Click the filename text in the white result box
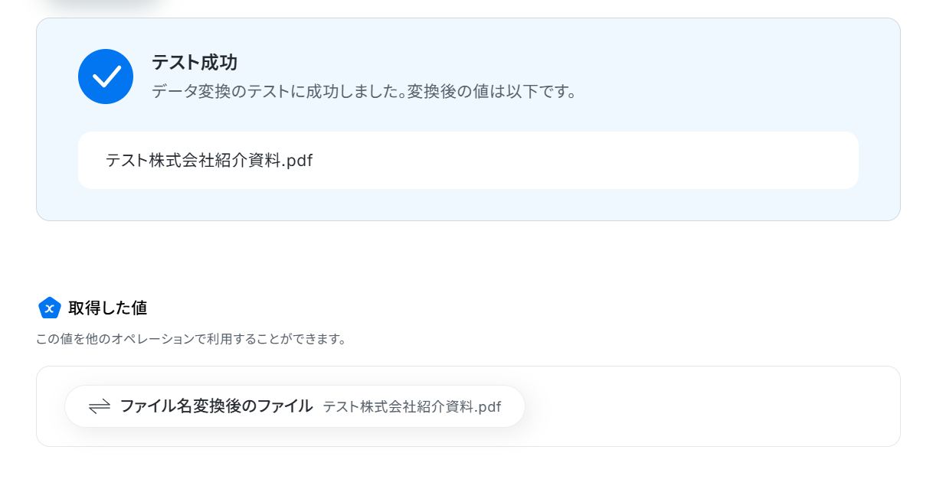The image size is (946, 479). tap(208, 161)
